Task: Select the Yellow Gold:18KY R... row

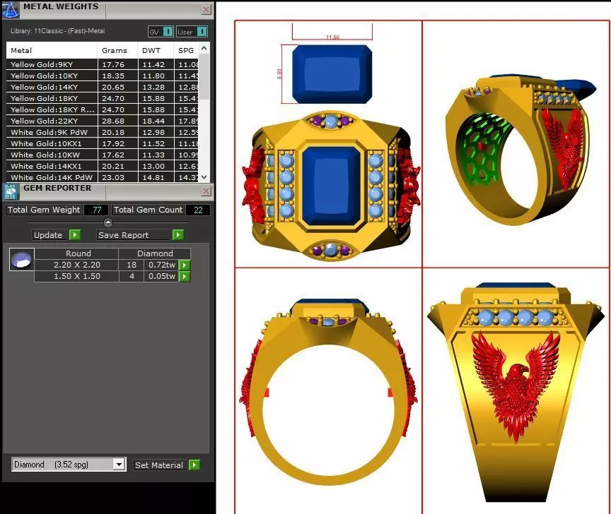Action: click(103, 109)
